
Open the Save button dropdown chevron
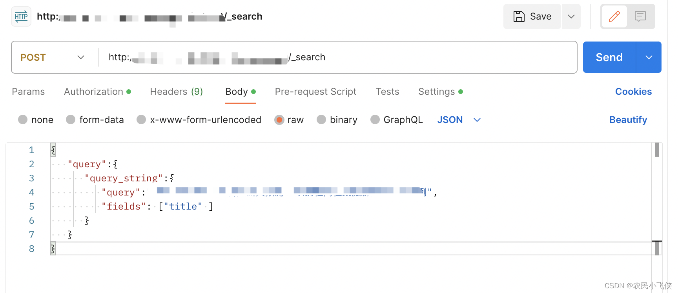(x=571, y=16)
